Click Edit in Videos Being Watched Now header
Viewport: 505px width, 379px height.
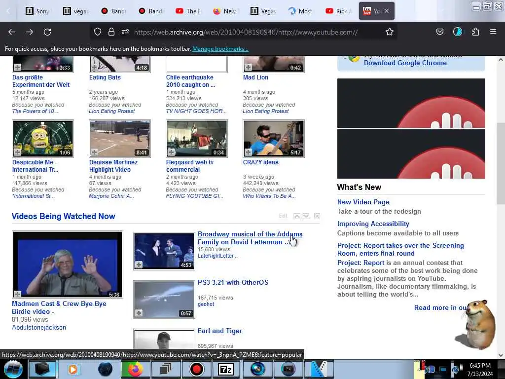[x=283, y=216]
